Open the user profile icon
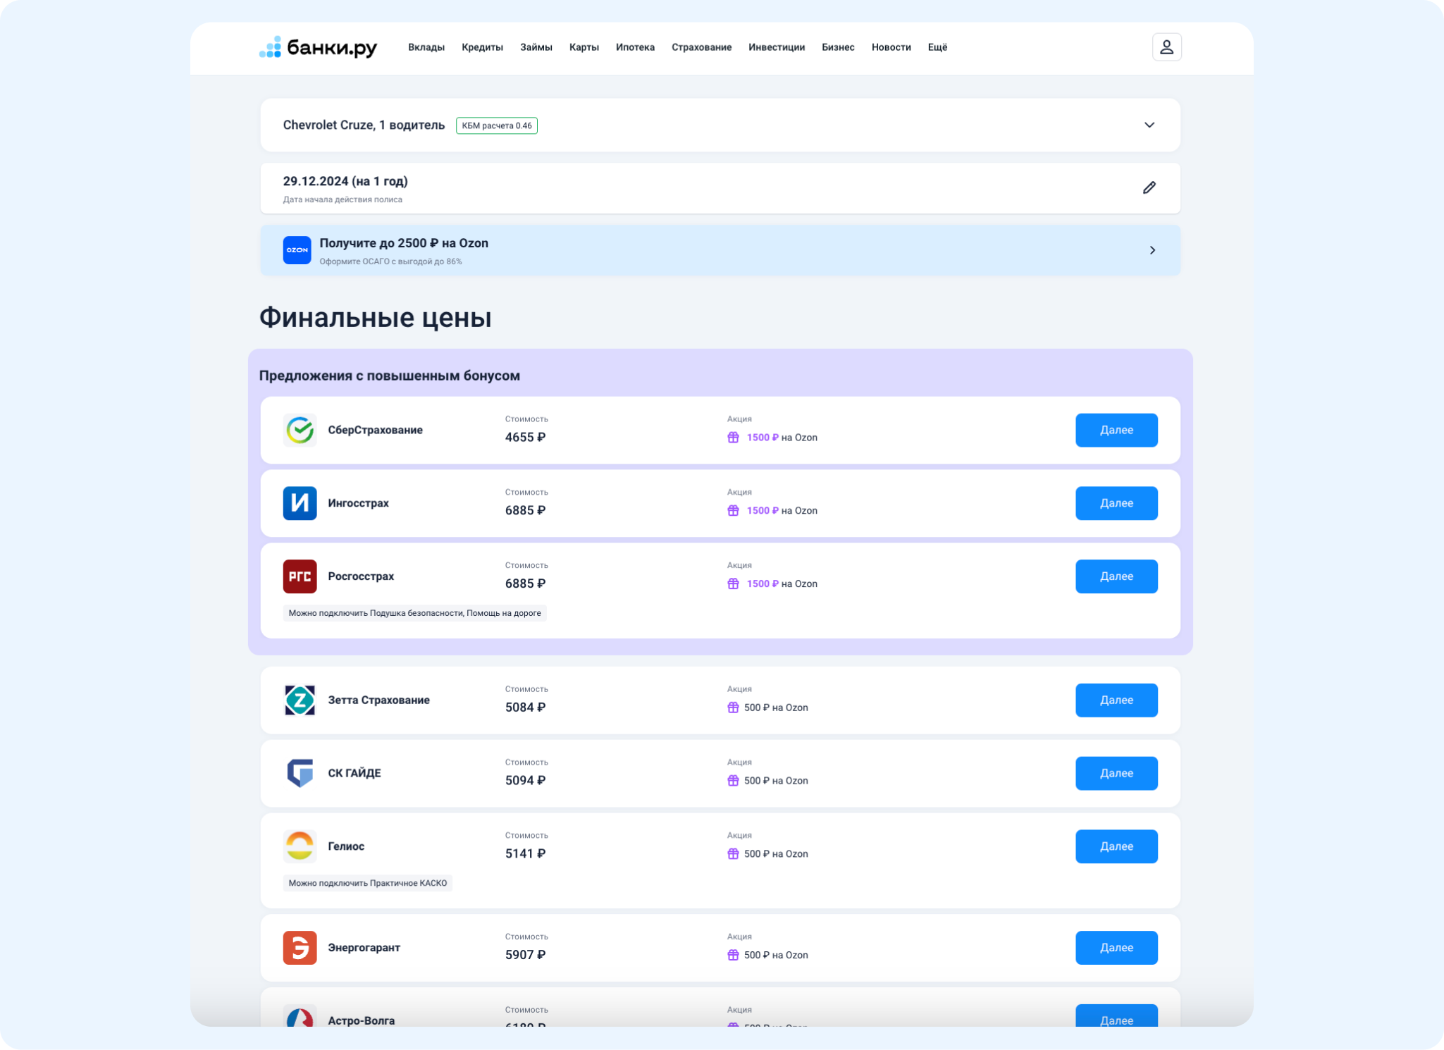The height and width of the screenshot is (1050, 1444). pos(1166,47)
